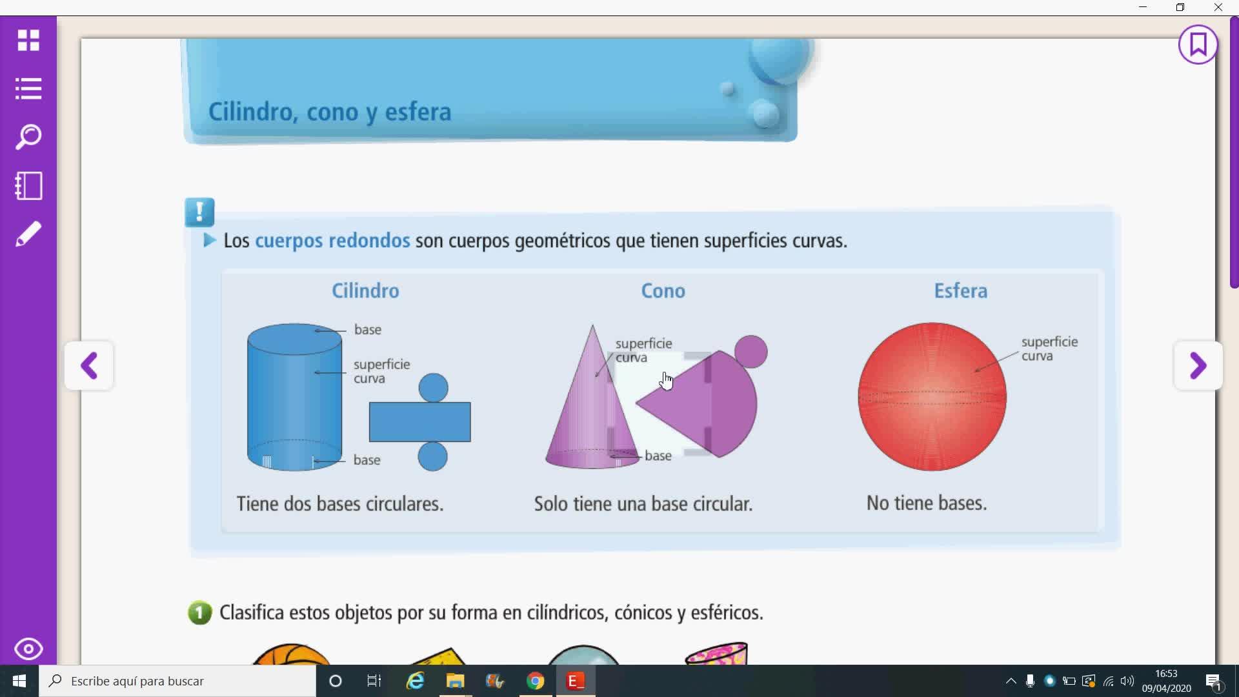Open the volume control in system tray

click(1127, 681)
